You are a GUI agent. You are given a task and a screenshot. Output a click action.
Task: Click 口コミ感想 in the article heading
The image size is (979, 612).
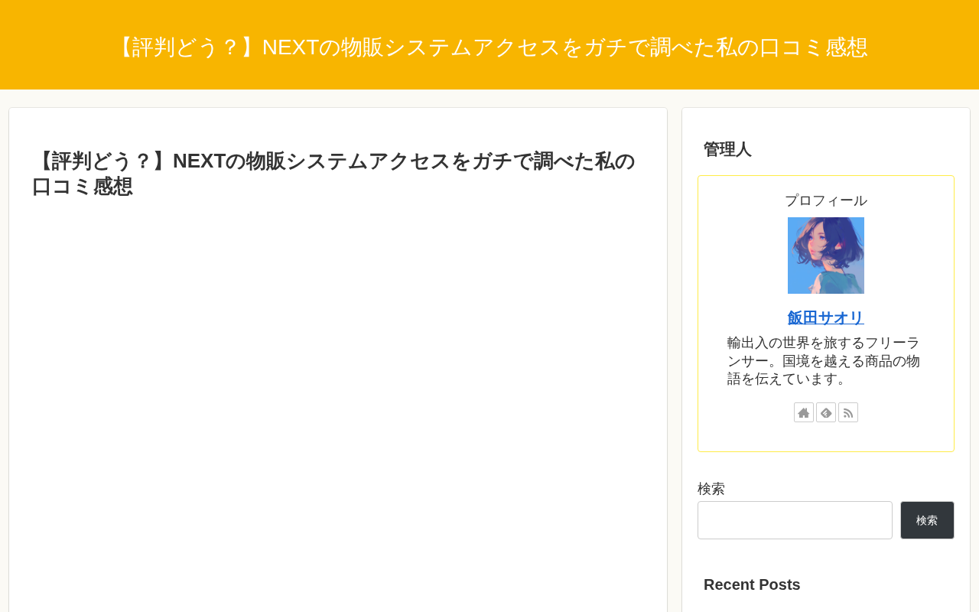82,187
